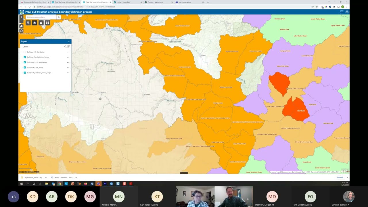Zoom in on the map
This screenshot has width=368, height=207.
pyautogui.click(x=21, y=17)
